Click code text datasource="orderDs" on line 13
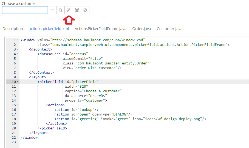The image size is (249, 148). [x=86, y=96]
